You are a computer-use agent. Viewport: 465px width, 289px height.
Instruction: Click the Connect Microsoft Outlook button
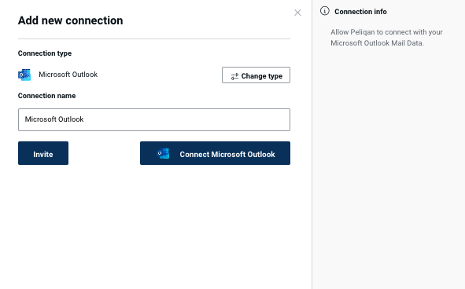pos(215,153)
